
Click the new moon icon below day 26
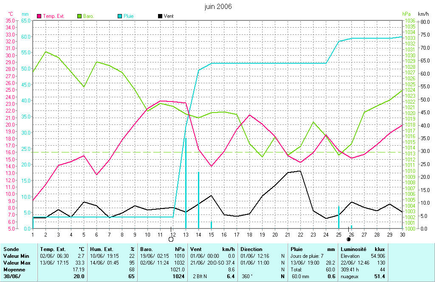point(349,240)
